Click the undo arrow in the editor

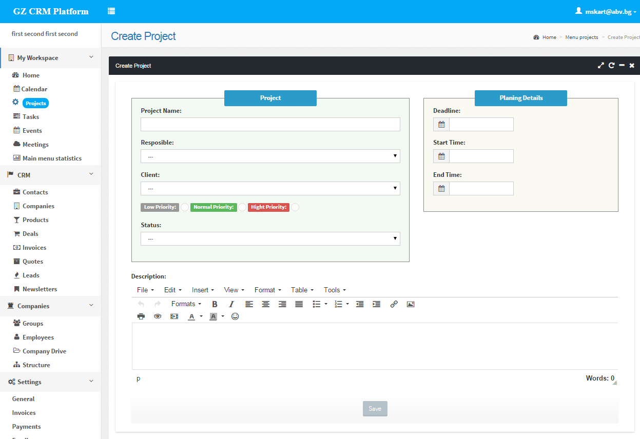point(141,304)
